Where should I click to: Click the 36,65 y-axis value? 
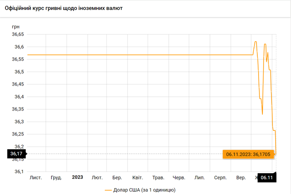point(18,34)
